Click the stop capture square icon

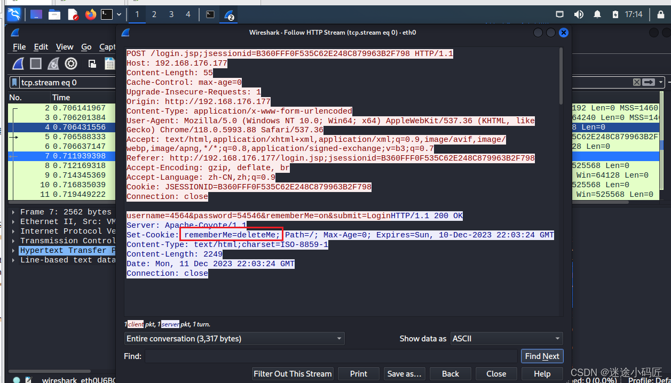(36, 64)
